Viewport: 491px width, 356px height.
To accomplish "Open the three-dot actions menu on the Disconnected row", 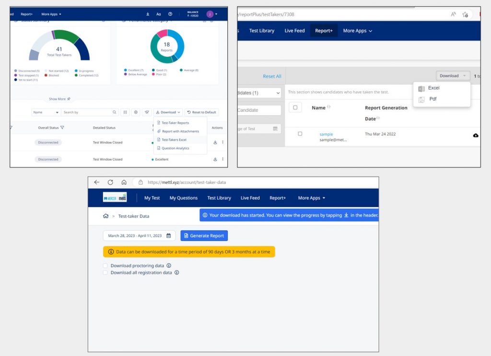I will click(x=223, y=142).
